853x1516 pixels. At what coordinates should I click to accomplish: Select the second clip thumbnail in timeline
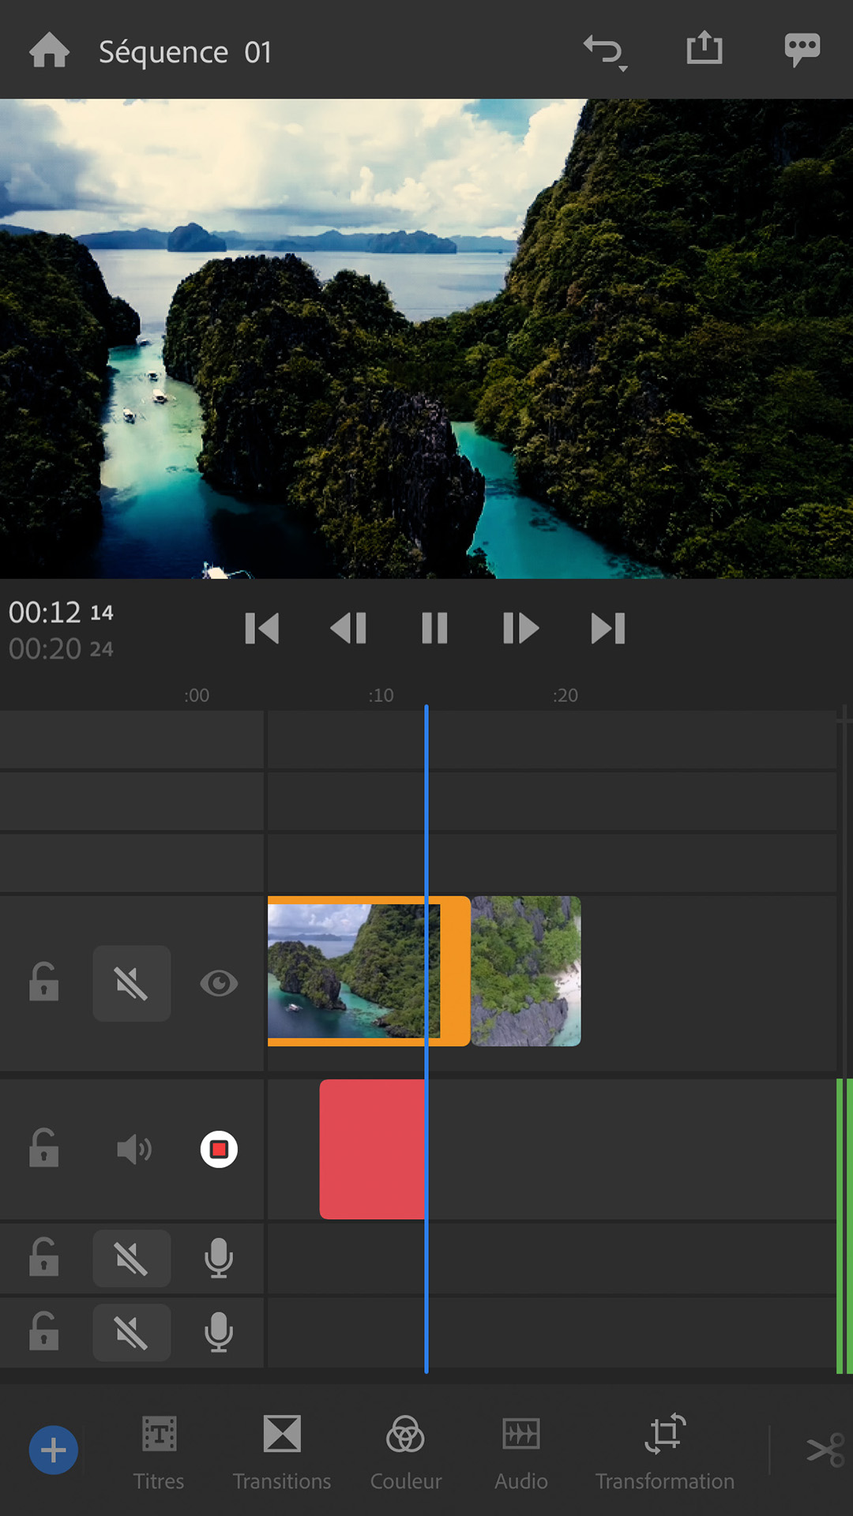526,971
